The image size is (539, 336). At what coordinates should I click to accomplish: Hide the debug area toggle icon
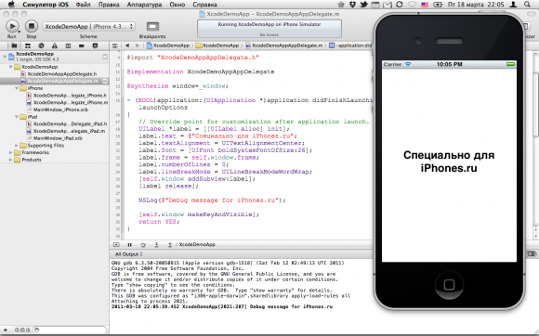point(116,245)
